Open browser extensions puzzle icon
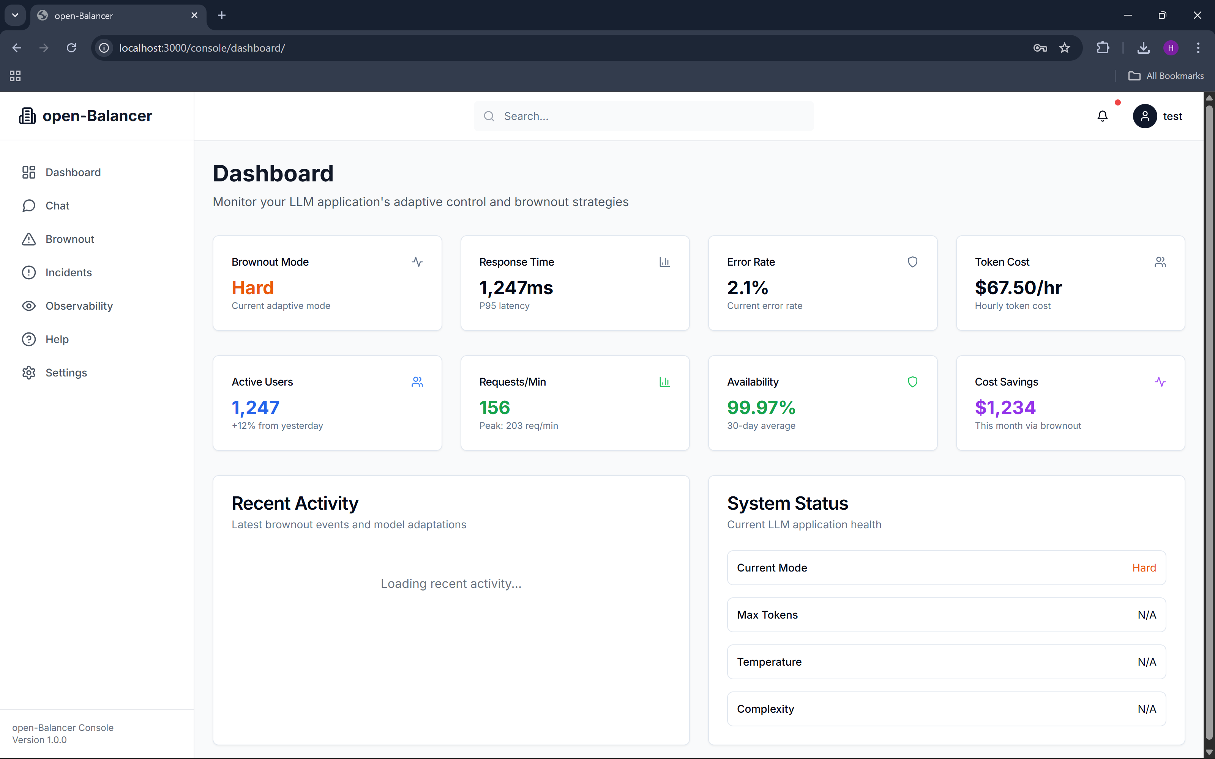Screen dimensions: 1215x759 1103,48
